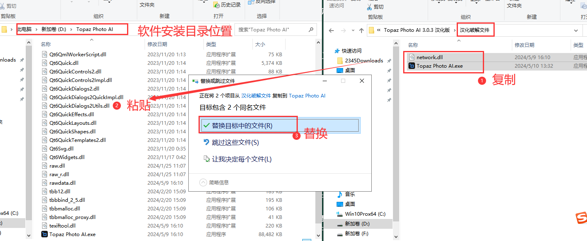Select 新加卷 (D:) in right sidebar
The height and width of the screenshot is (241, 587).
(x=358, y=224)
